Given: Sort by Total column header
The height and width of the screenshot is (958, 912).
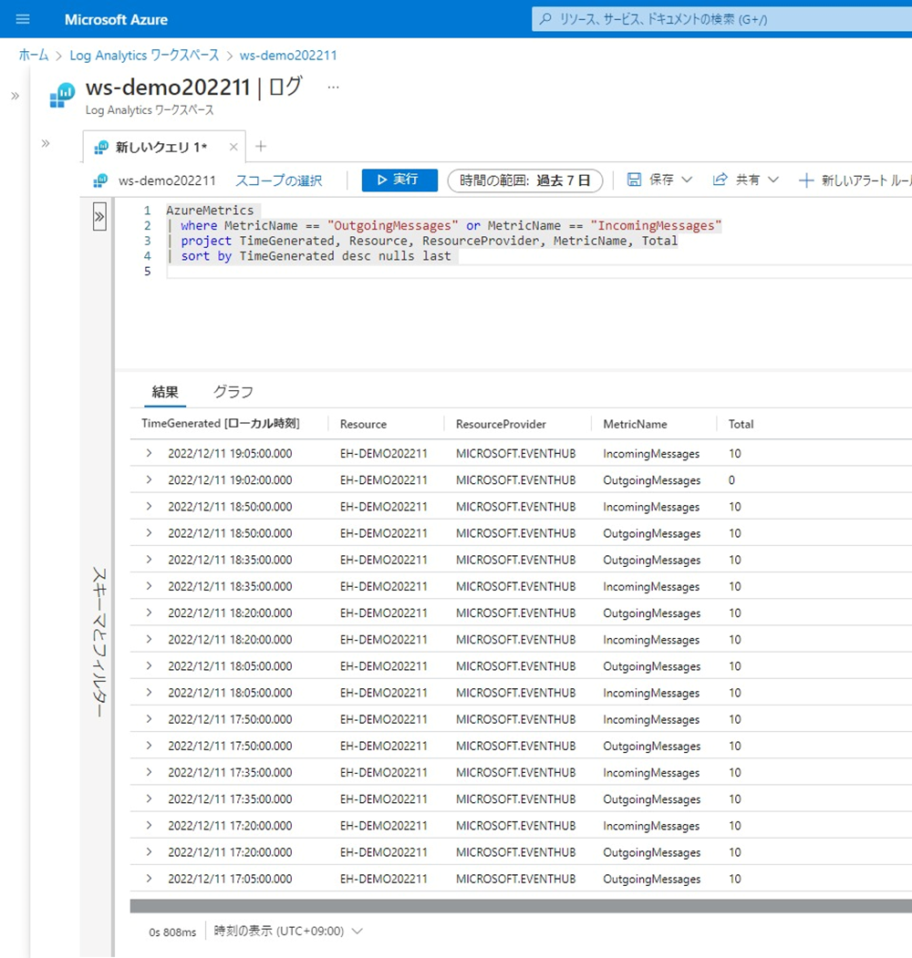Looking at the screenshot, I should [x=741, y=424].
